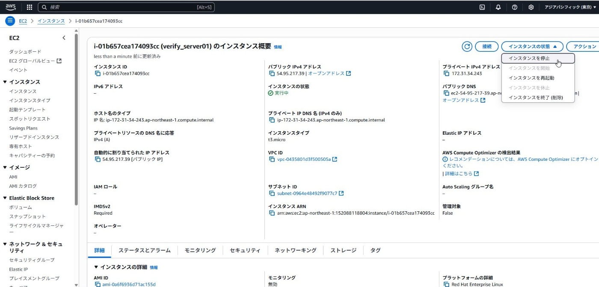The height and width of the screenshot is (287, 599).
Task: Copy the AMI ID ami-0a6f6936d71ac155d
Action: [x=98, y=284]
